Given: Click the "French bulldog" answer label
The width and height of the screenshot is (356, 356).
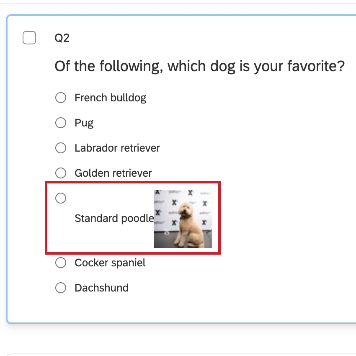Looking at the screenshot, I should (110, 98).
